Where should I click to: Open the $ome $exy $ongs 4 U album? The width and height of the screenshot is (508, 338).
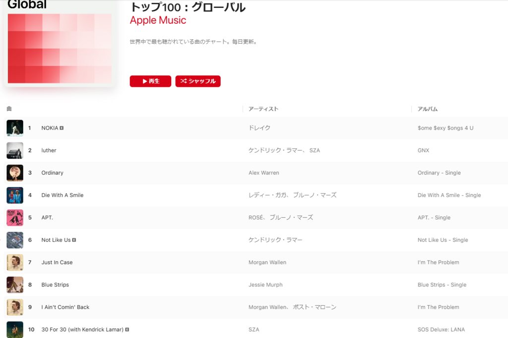445,128
